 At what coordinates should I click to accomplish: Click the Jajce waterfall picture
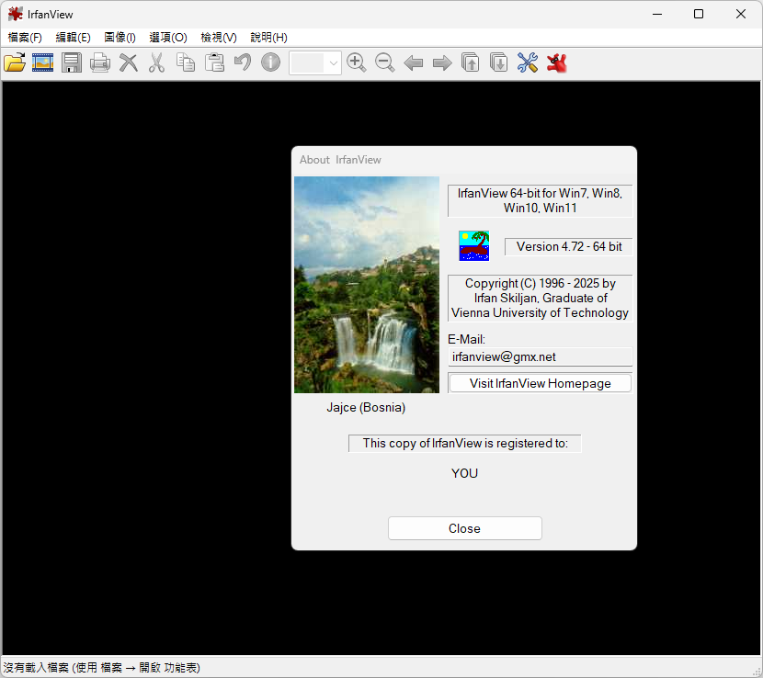(x=367, y=285)
